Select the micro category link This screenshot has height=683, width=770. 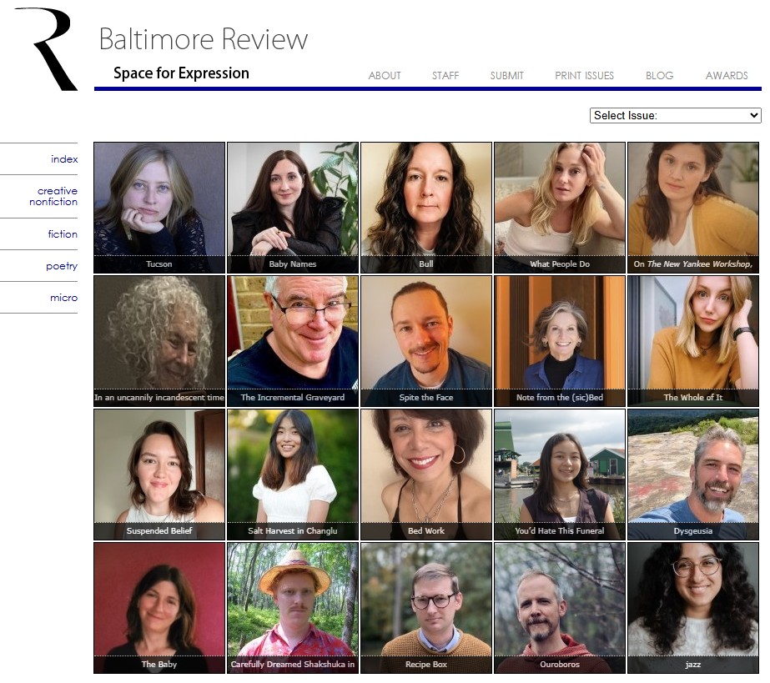(x=63, y=298)
